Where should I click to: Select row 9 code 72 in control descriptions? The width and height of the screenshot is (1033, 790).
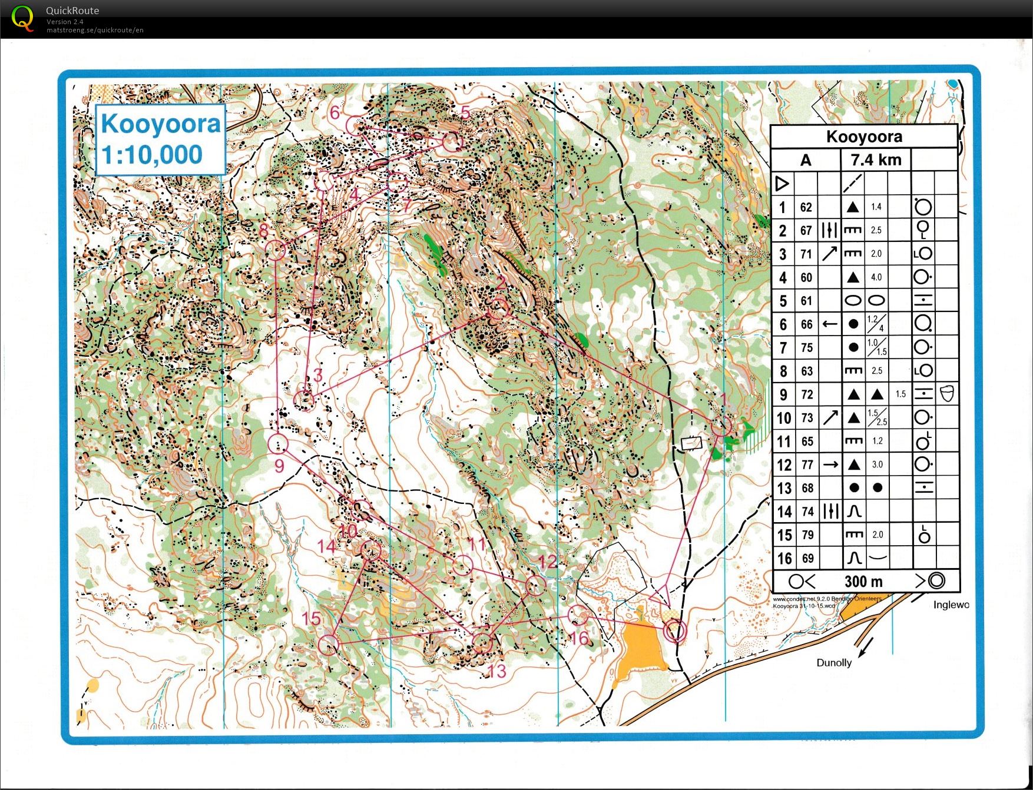(x=806, y=394)
